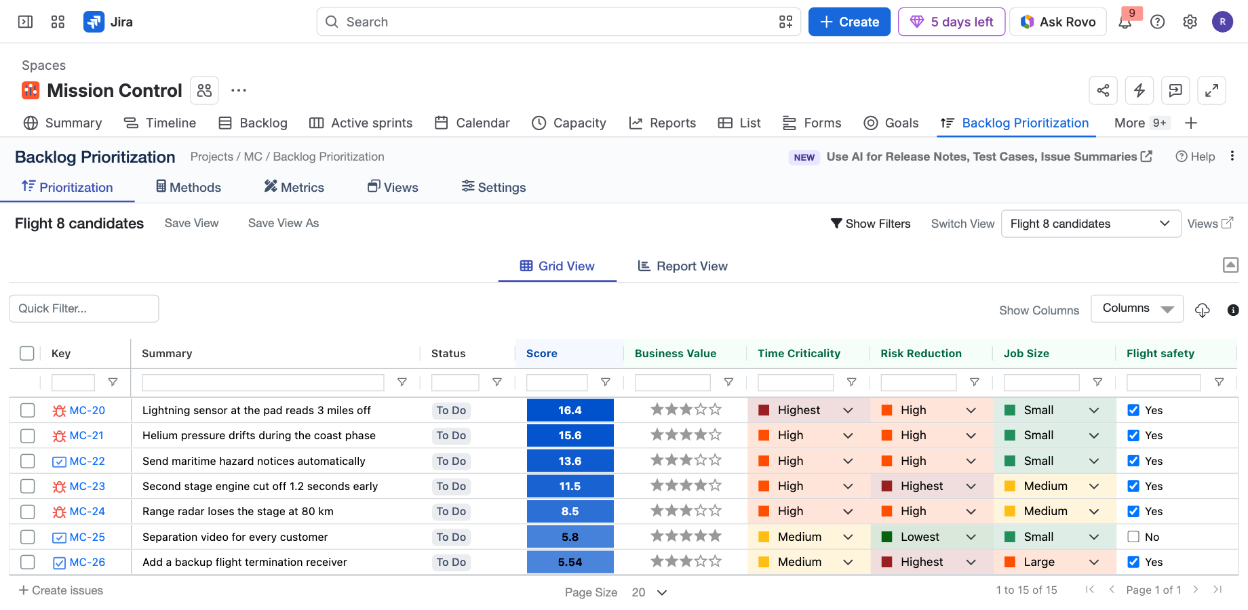Click the Create button
This screenshot has height=610, width=1248.
click(x=849, y=22)
